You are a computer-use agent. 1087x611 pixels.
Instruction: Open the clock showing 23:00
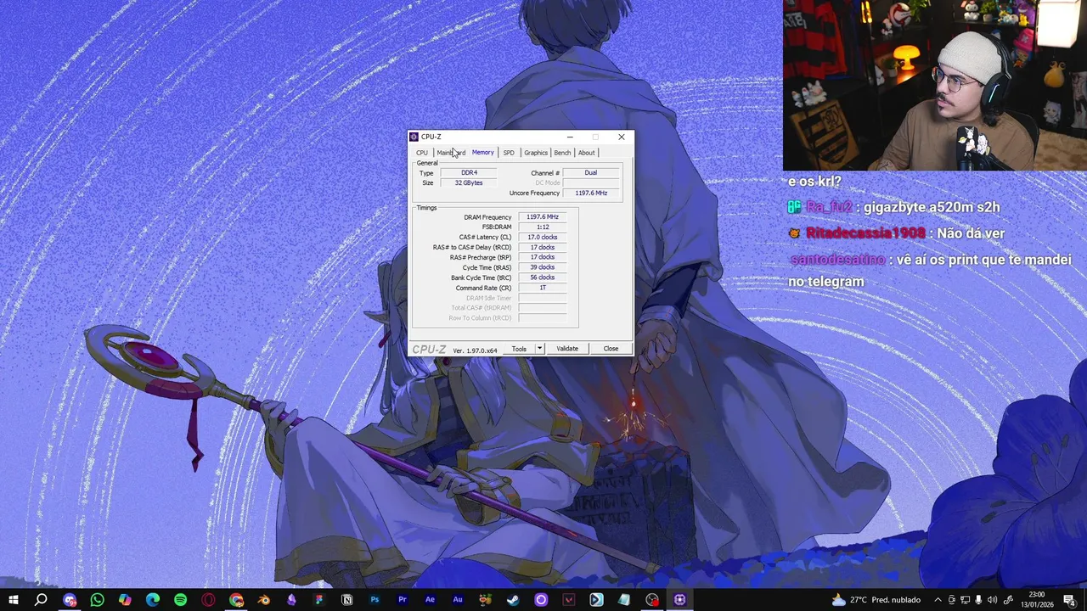pos(1037,600)
